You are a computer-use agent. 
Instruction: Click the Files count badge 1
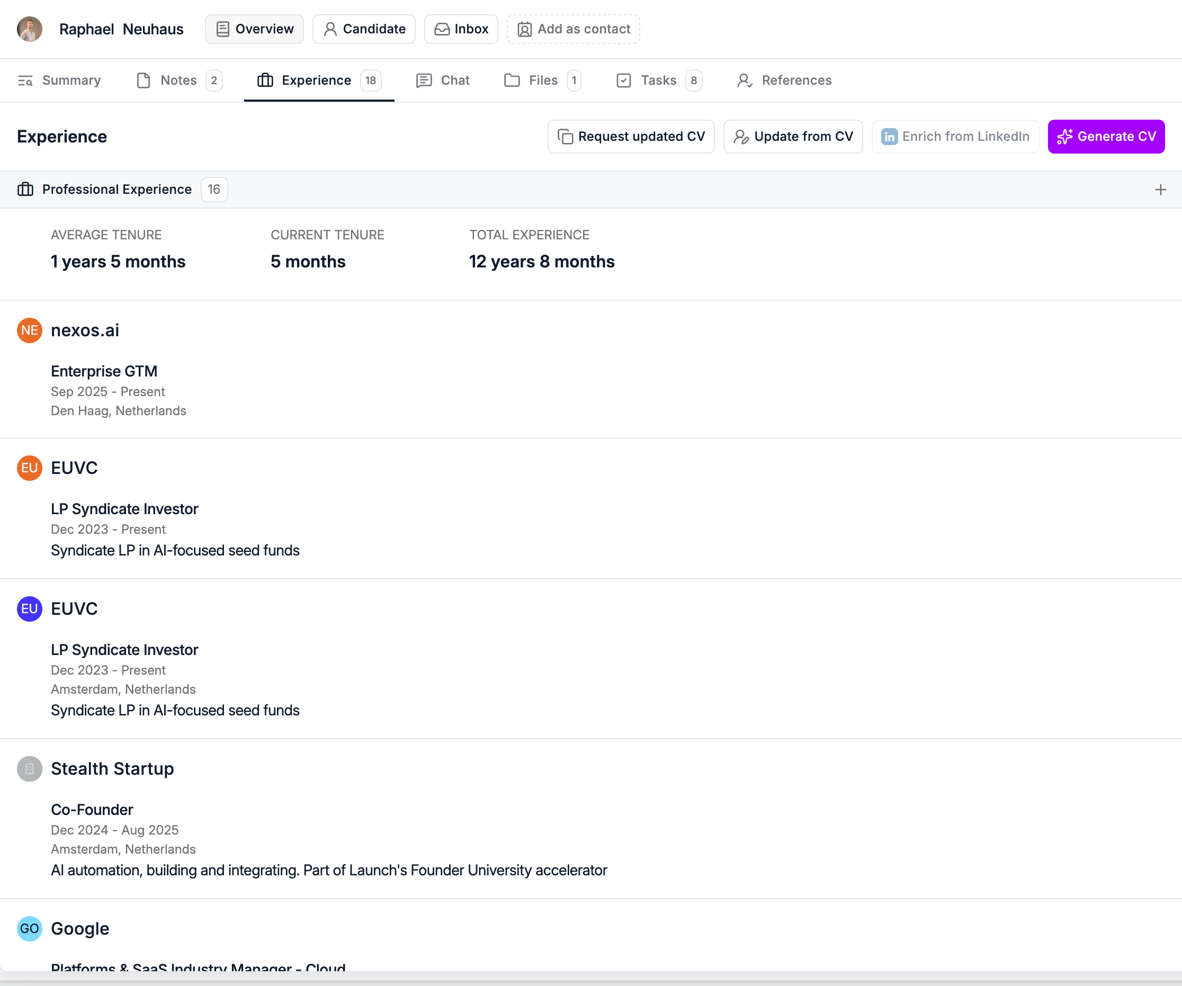(574, 80)
